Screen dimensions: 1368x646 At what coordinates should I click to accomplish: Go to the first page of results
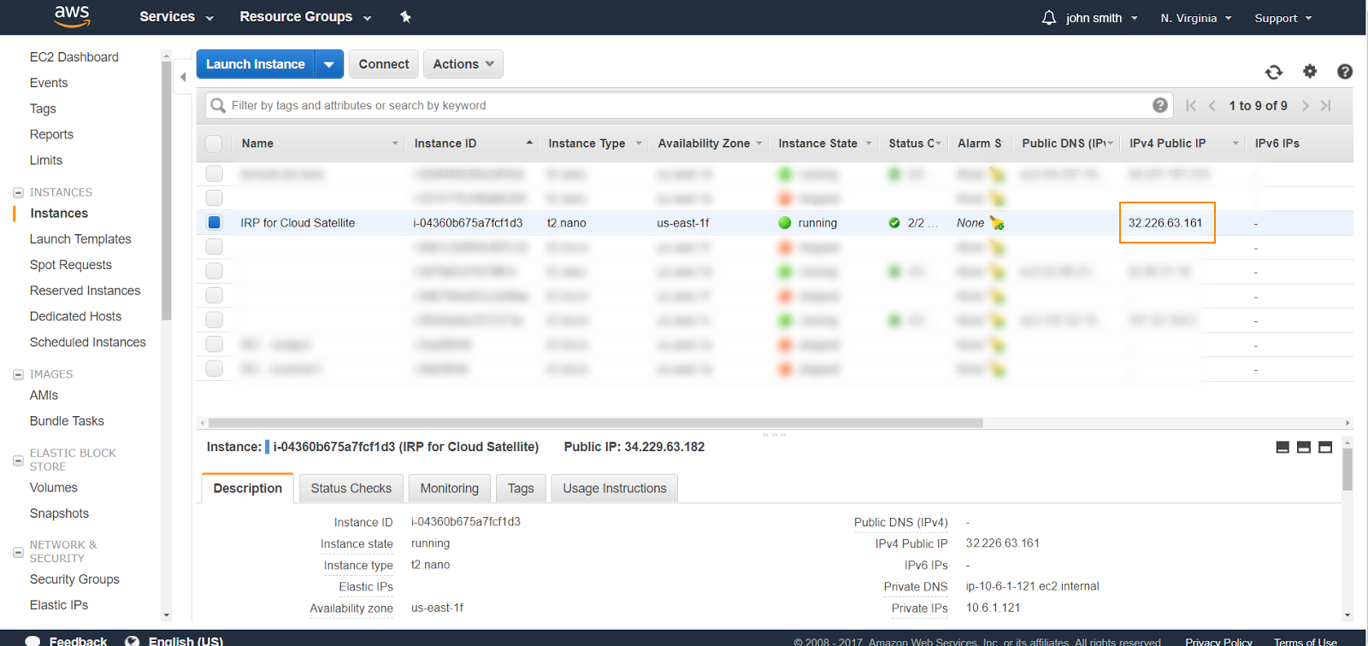(1191, 105)
